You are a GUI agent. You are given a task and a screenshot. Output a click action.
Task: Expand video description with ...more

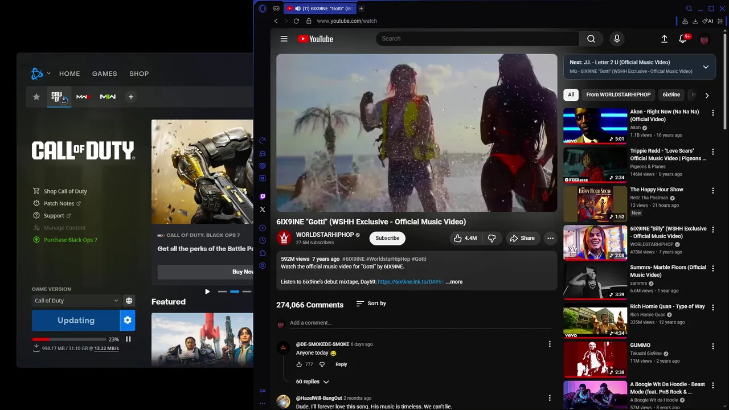coord(454,282)
